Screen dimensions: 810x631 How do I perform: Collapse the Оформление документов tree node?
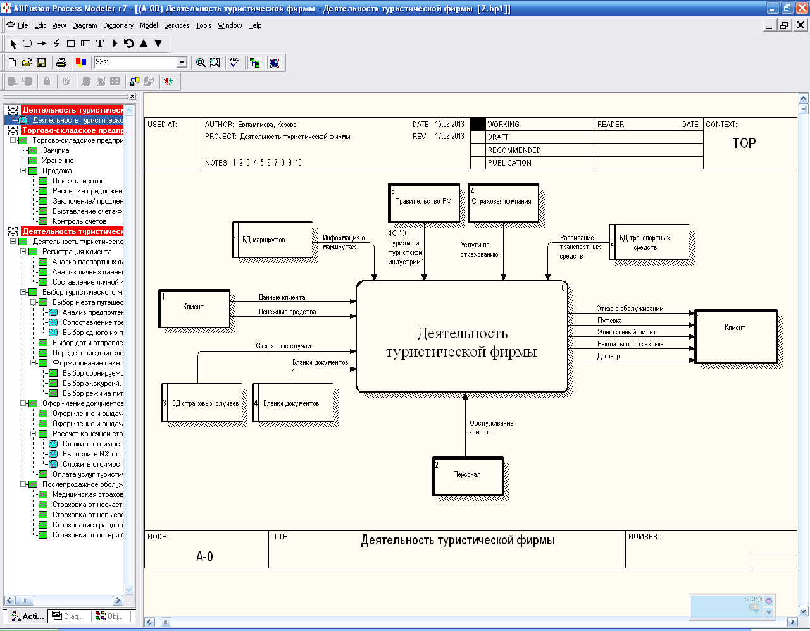pos(23,403)
